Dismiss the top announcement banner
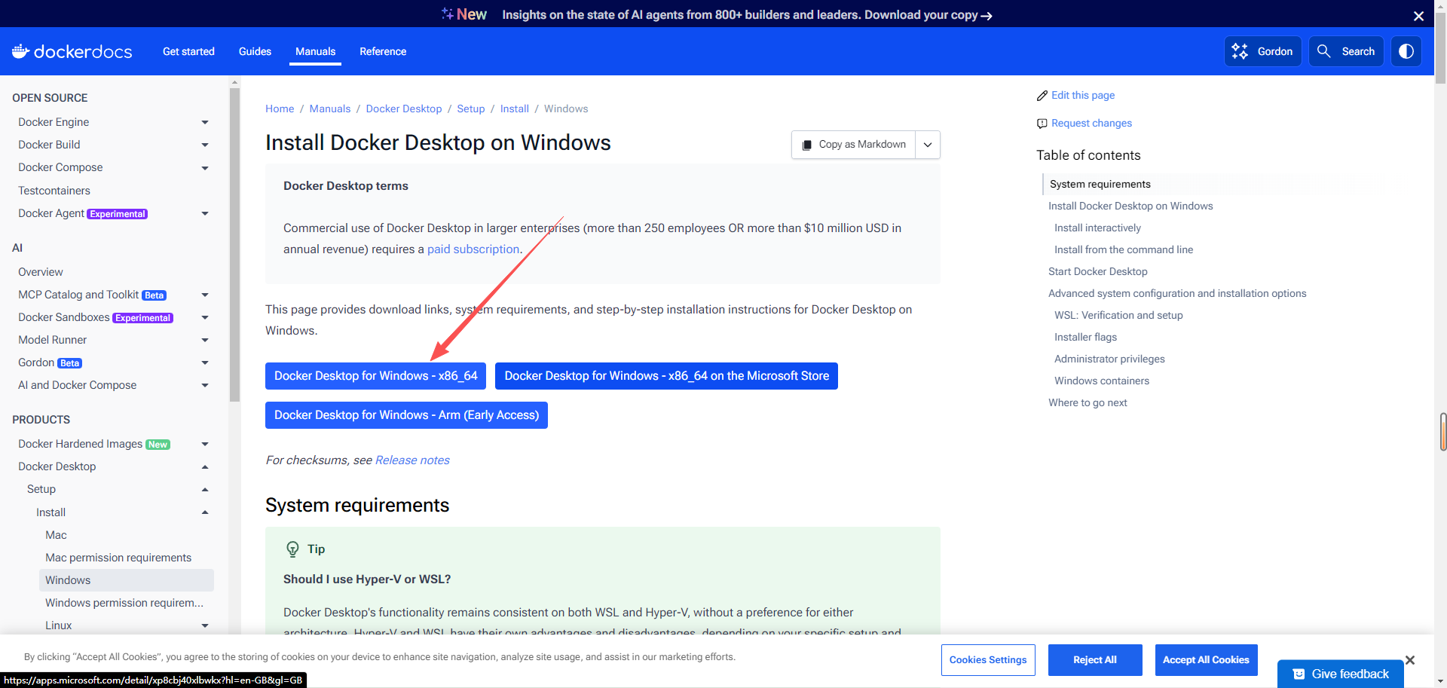This screenshot has width=1447, height=688. (1418, 15)
